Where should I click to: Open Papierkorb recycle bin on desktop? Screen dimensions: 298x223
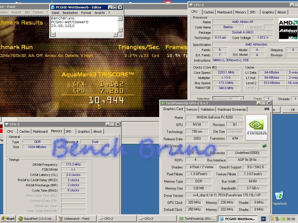coord(279,198)
